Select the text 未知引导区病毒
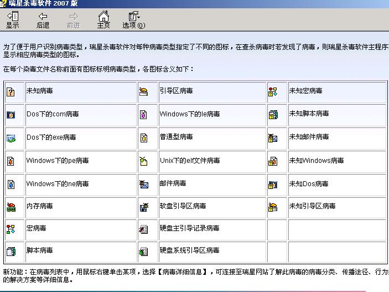Image resolution: width=389 pixels, height=292 pixels. 313,206
